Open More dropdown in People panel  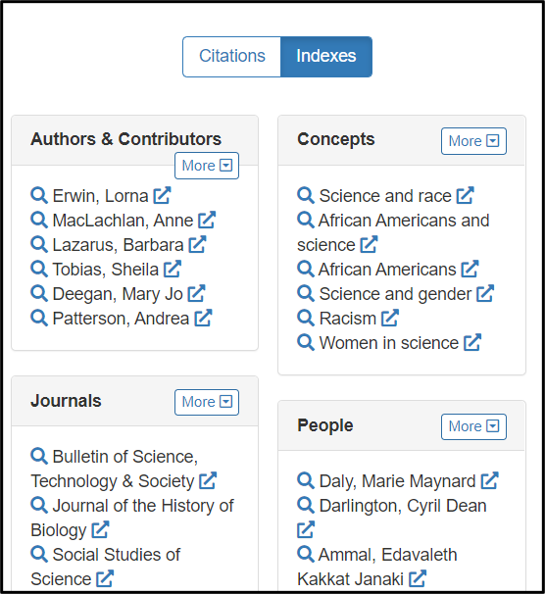(x=473, y=426)
